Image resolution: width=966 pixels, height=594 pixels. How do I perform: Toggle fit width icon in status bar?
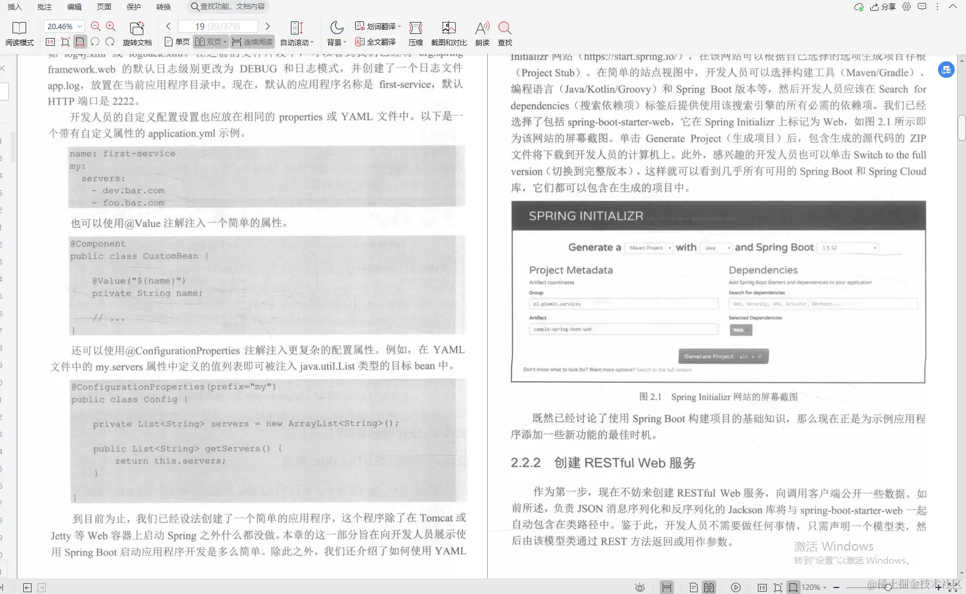(793, 587)
